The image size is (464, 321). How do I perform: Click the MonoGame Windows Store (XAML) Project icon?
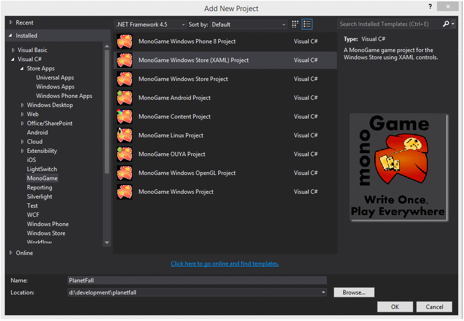(x=125, y=60)
